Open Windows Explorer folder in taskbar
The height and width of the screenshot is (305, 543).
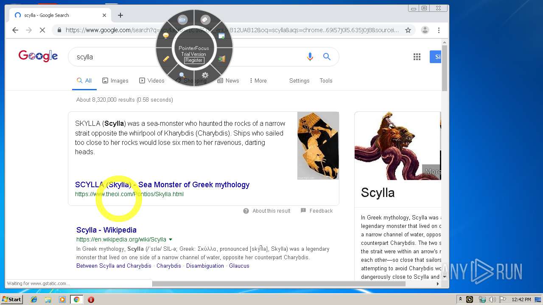[48, 299]
